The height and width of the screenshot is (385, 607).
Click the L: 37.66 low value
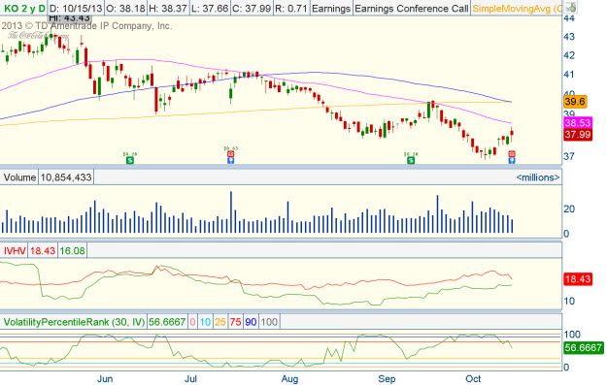point(210,8)
